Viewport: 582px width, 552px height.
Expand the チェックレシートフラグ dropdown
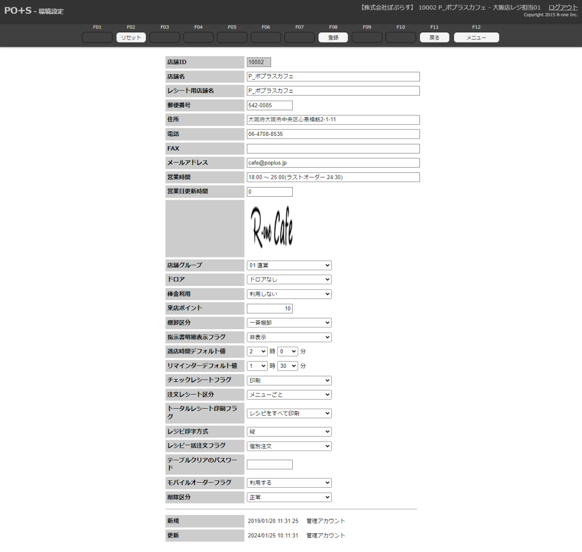point(289,380)
